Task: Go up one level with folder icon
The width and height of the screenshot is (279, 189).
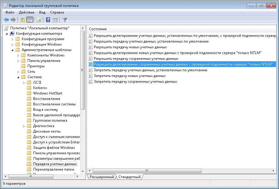Action: coord(22,20)
